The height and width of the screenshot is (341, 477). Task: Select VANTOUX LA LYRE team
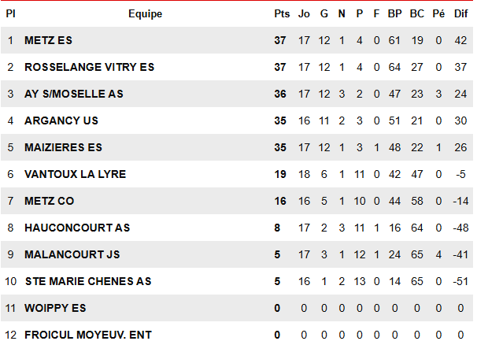tap(75, 175)
